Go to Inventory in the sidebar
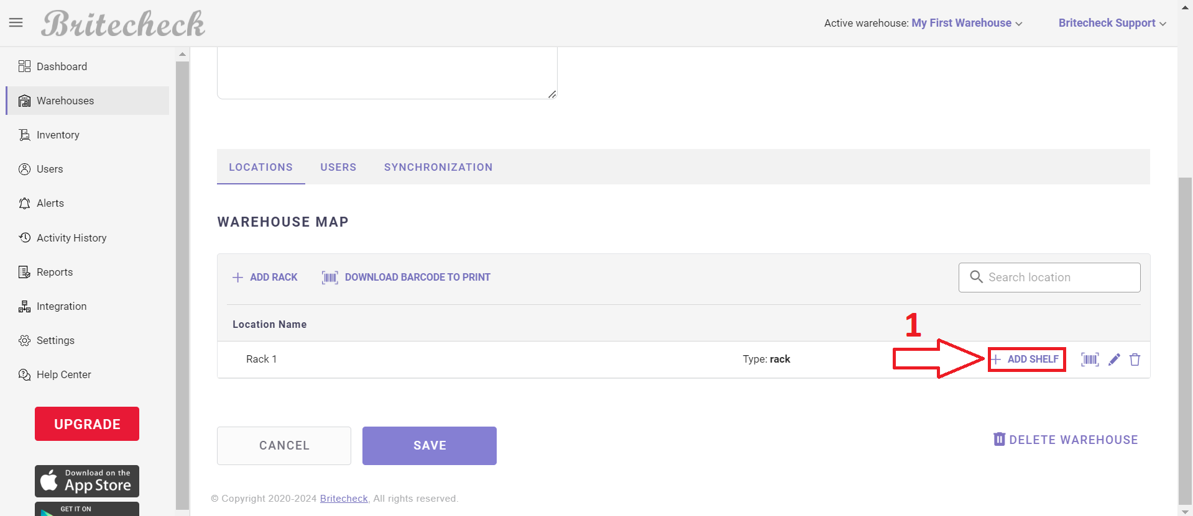Image resolution: width=1193 pixels, height=516 pixels. click(88, 135)
